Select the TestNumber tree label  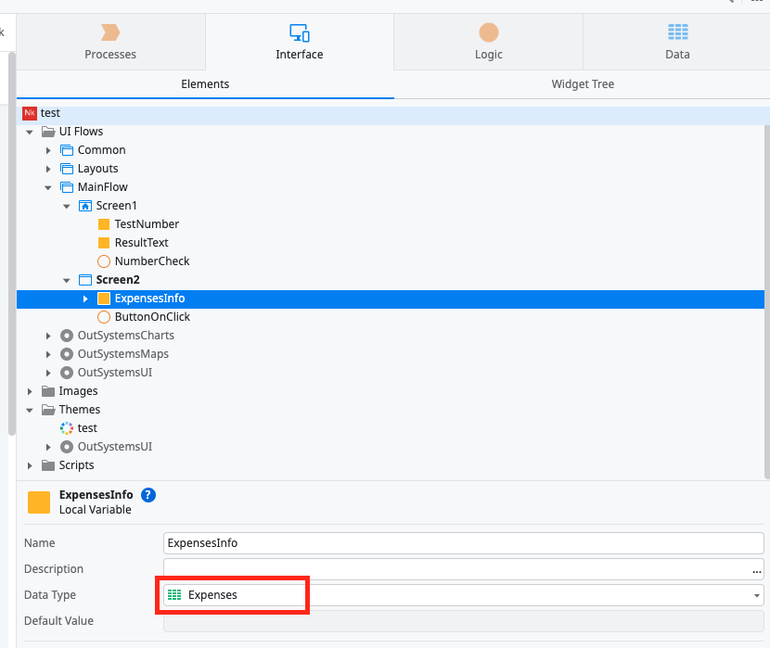[x=147, y=224]
